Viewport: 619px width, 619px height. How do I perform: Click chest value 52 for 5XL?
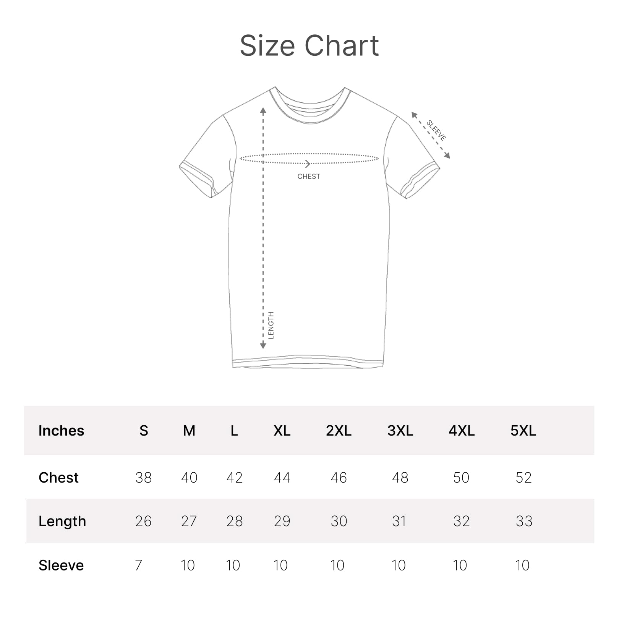coord(523,478)
